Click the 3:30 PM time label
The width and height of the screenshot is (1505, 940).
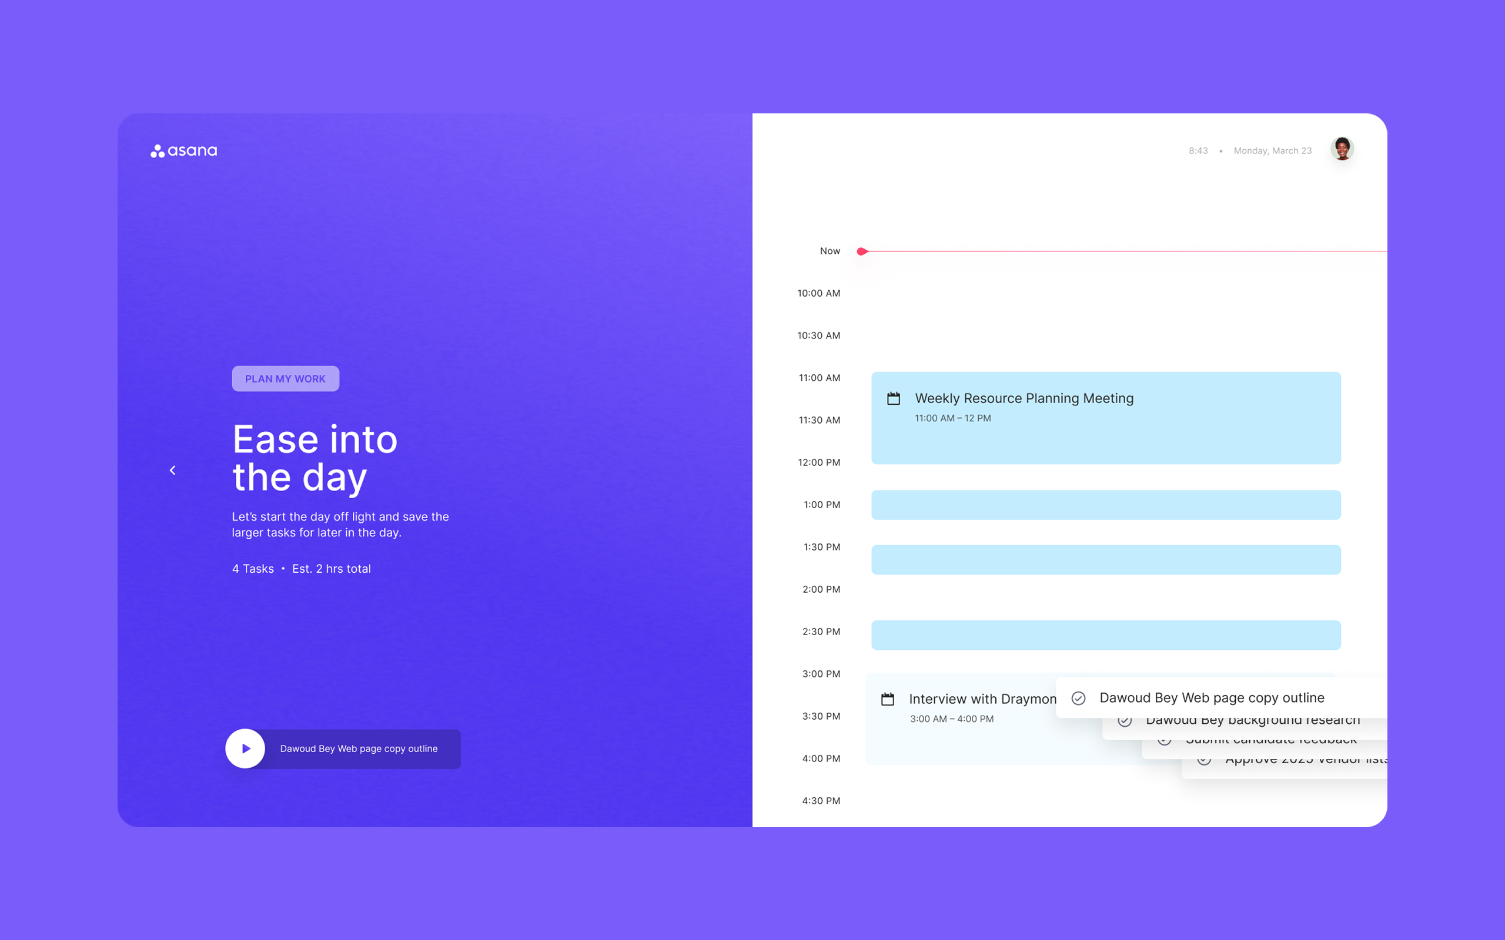(821, 716)
